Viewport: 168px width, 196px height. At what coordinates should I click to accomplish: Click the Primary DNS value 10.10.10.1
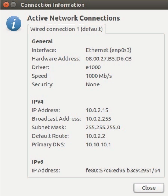coord(98,144)
